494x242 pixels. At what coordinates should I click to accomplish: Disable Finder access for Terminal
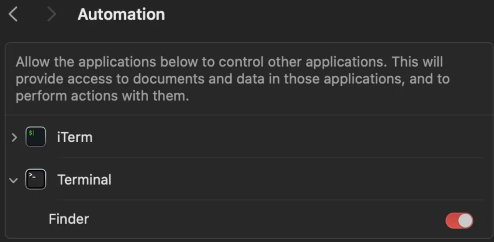459,221
